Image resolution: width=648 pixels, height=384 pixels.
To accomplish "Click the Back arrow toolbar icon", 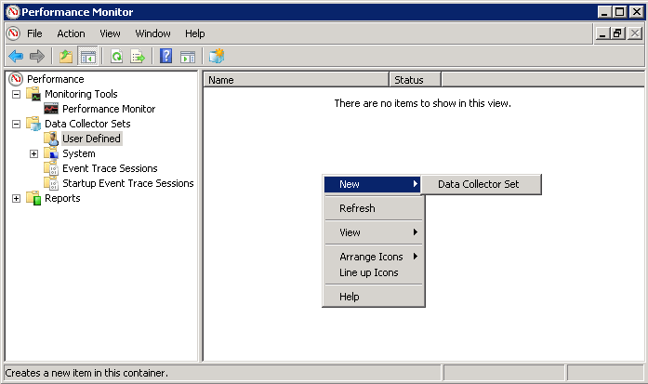I will click(16, 56).
